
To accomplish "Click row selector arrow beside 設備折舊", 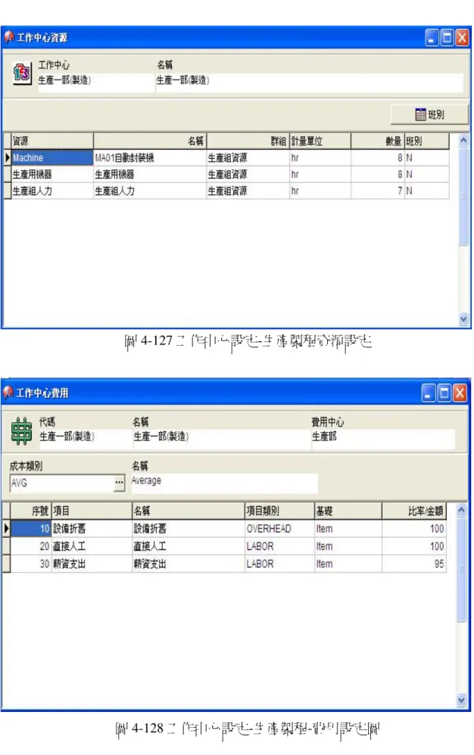I will click(6, 529).
